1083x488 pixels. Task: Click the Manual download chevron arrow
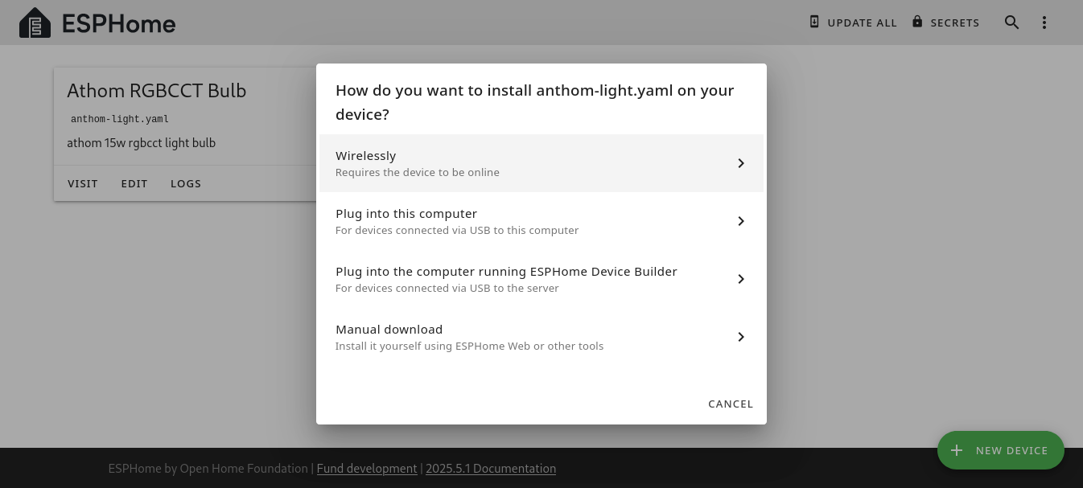[741, 337]
